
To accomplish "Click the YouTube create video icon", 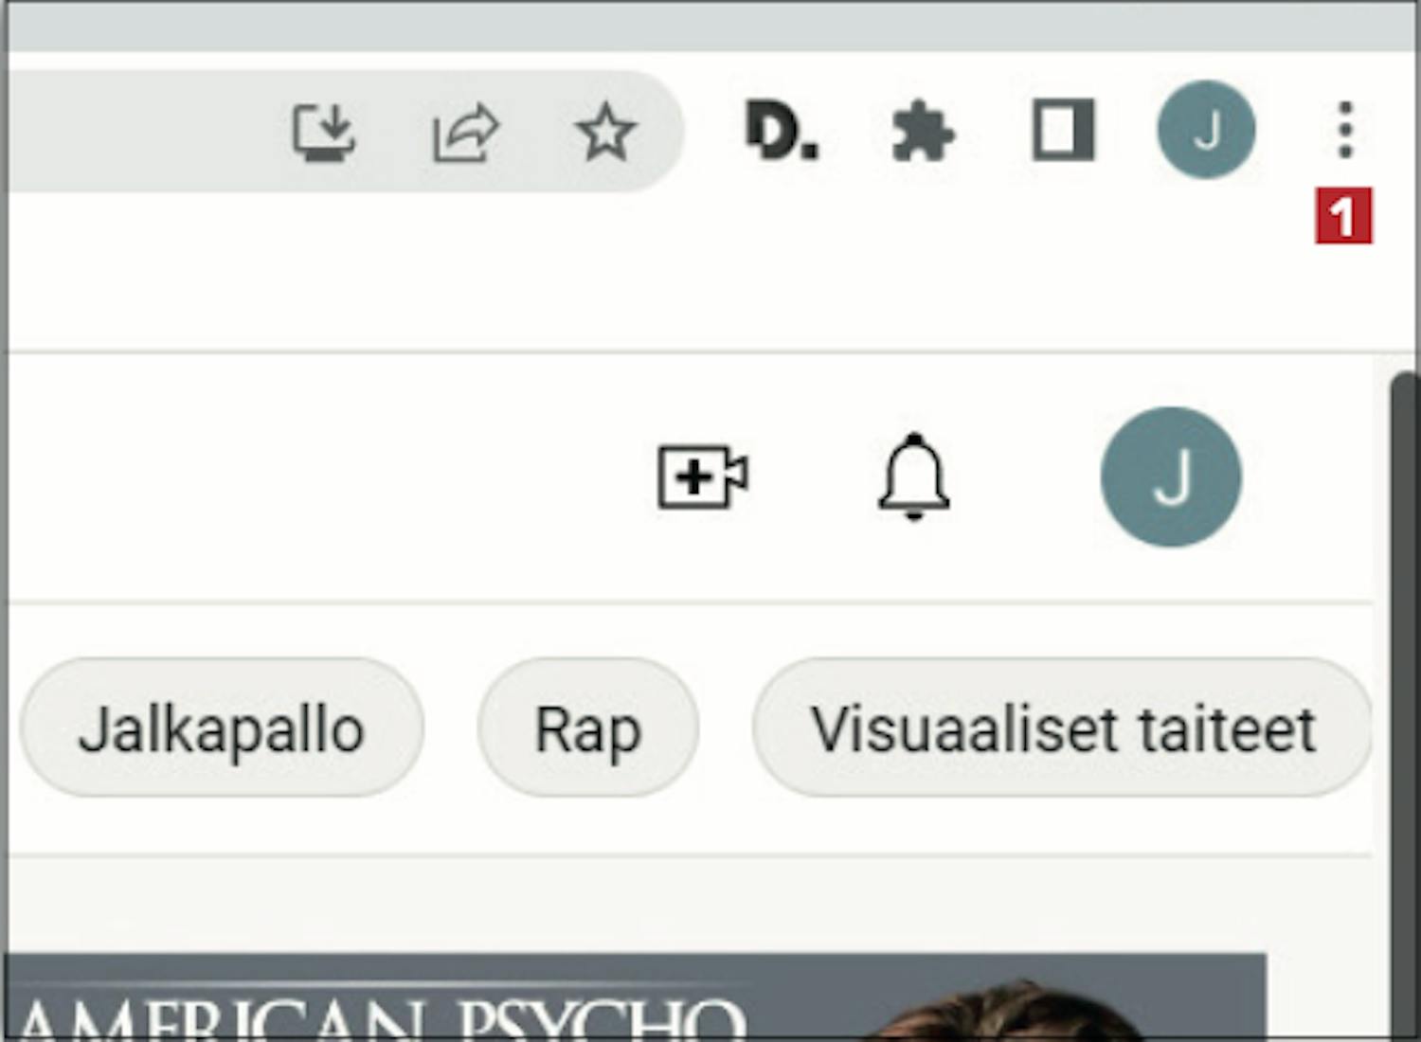I will [703, 476].
